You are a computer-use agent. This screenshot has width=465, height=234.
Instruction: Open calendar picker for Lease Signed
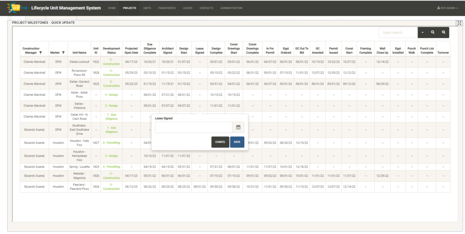238,128
